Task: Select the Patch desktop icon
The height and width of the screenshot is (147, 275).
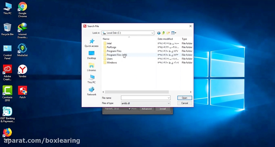Action: pyautogui.click(x=22, y=92)
